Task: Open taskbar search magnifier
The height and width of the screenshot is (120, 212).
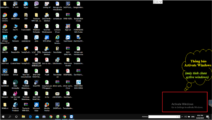Action: pyautogui.click(x=10, y=117)
